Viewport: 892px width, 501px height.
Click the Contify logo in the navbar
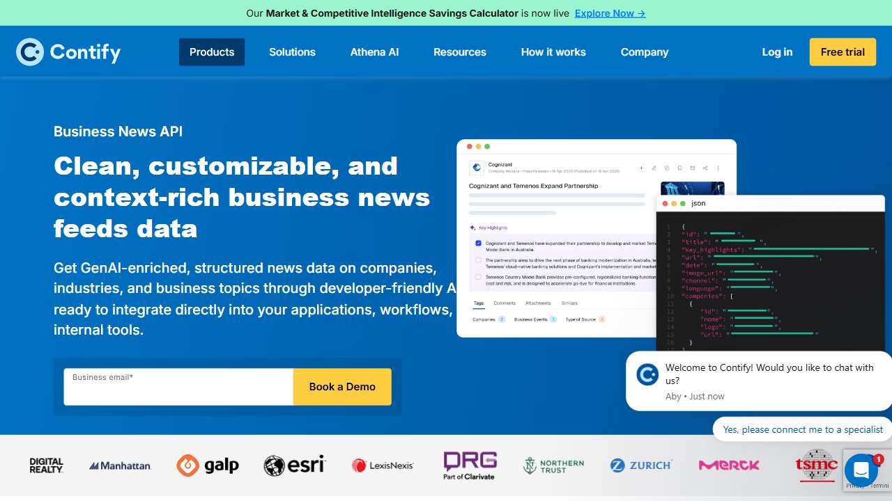pos(68,51)
